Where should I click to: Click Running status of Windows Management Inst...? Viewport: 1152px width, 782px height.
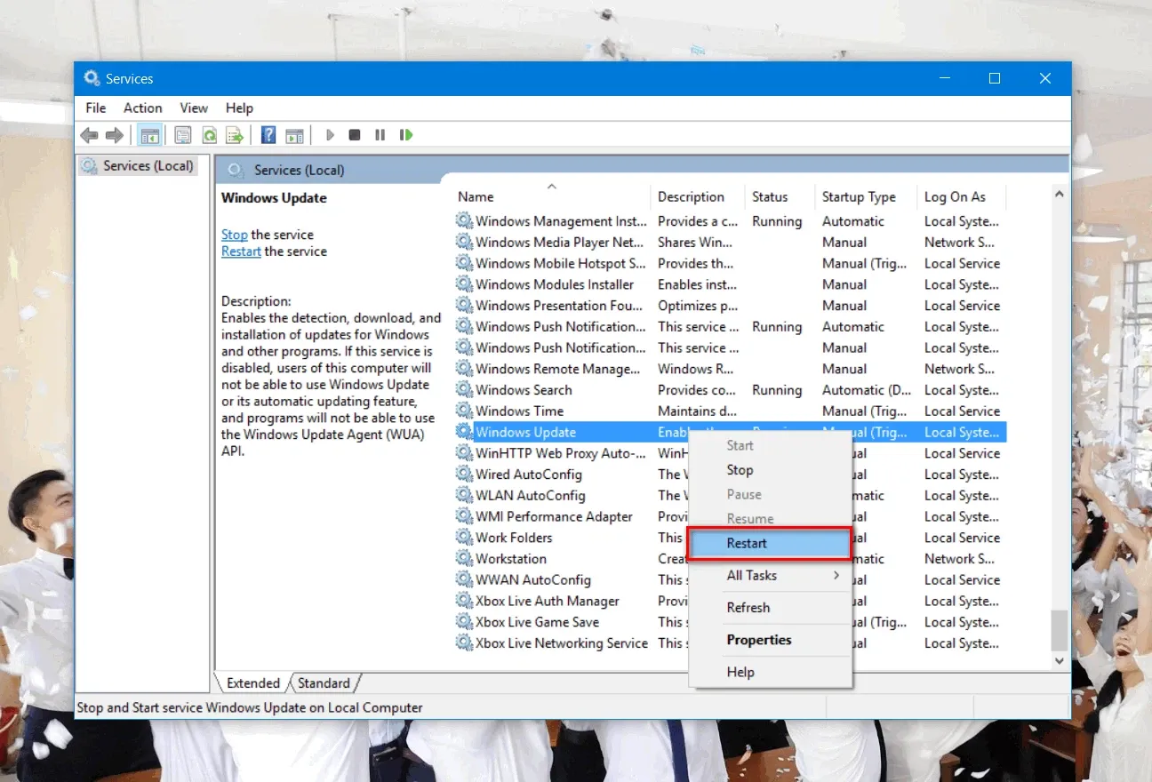pos(777,221)
